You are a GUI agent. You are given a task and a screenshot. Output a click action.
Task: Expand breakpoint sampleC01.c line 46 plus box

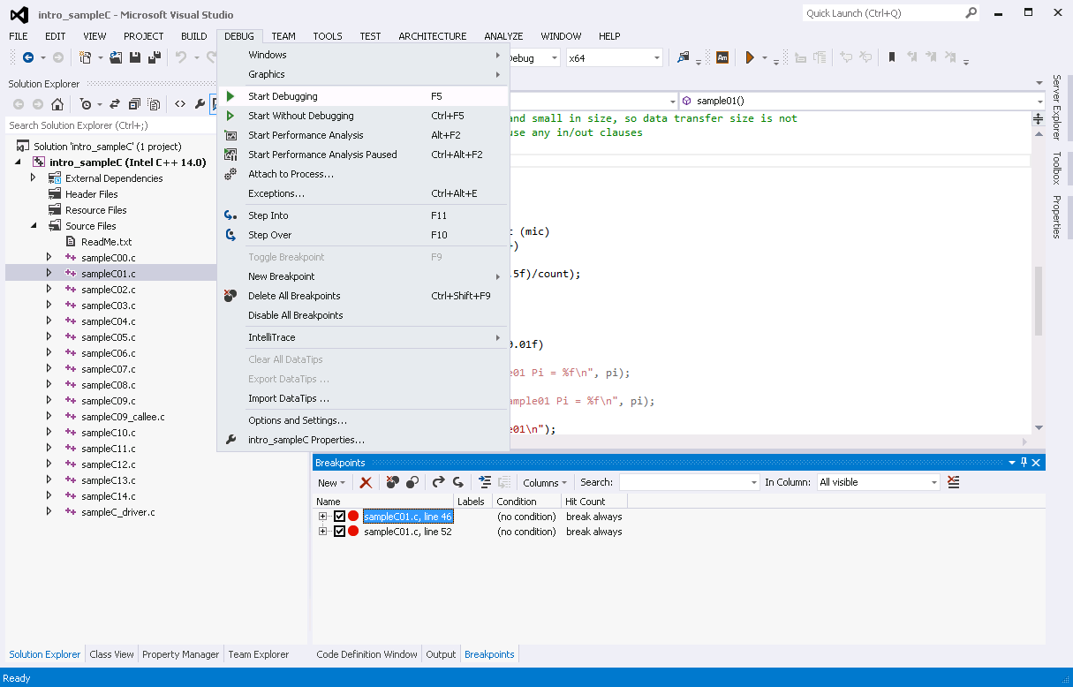(x=323, y=517)
